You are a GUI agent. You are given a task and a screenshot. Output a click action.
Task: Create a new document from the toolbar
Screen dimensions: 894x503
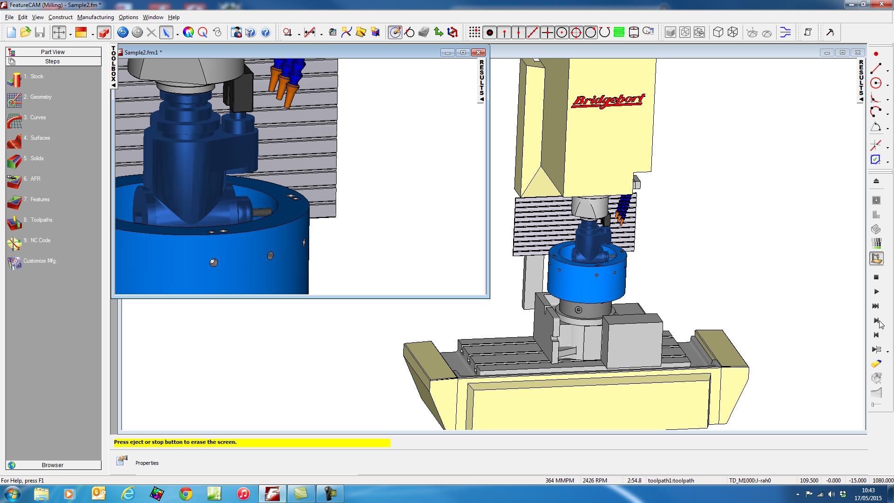(x=12, y=33)
